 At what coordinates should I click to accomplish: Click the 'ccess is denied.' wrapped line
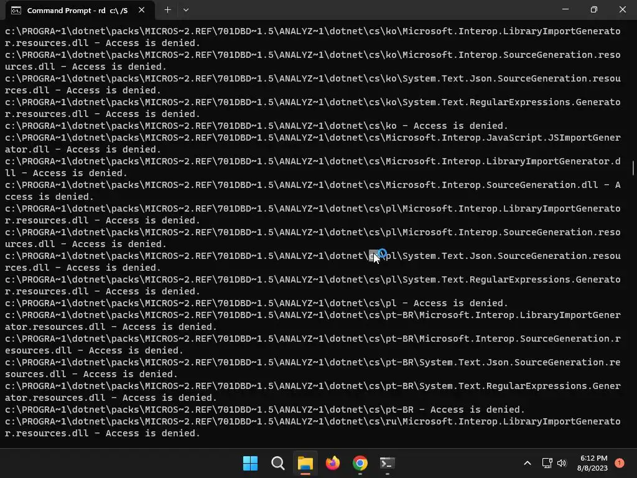(49, 197)
